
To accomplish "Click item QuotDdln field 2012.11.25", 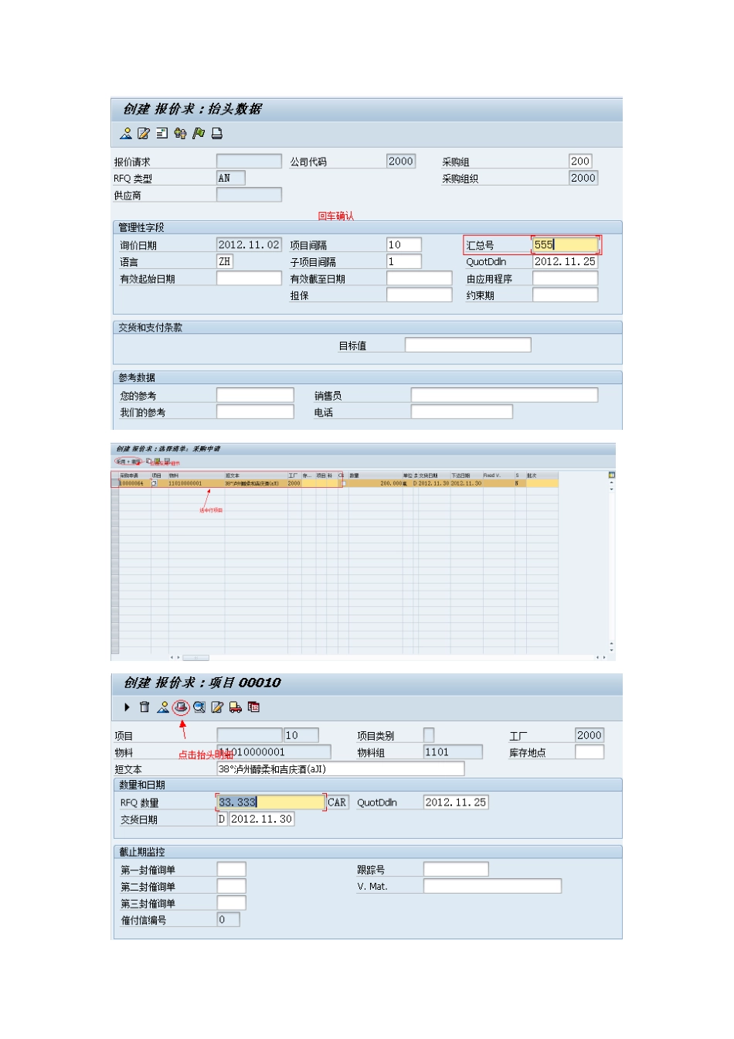I will pos(456,802).
